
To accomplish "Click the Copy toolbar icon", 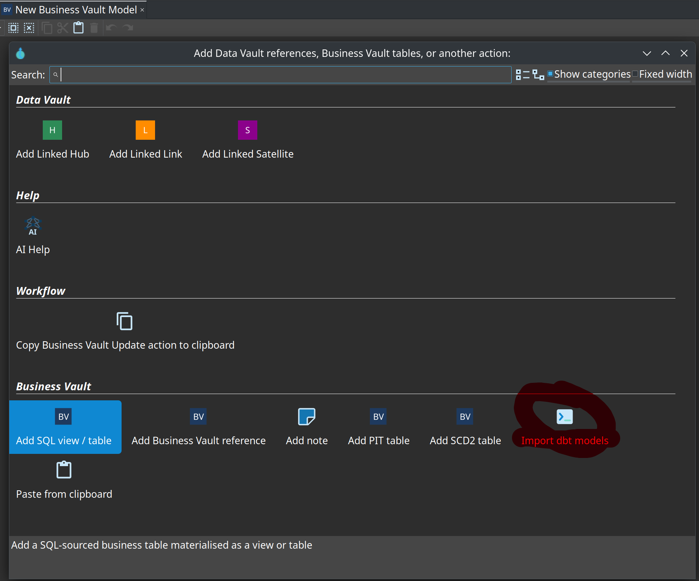I will 47,28.
